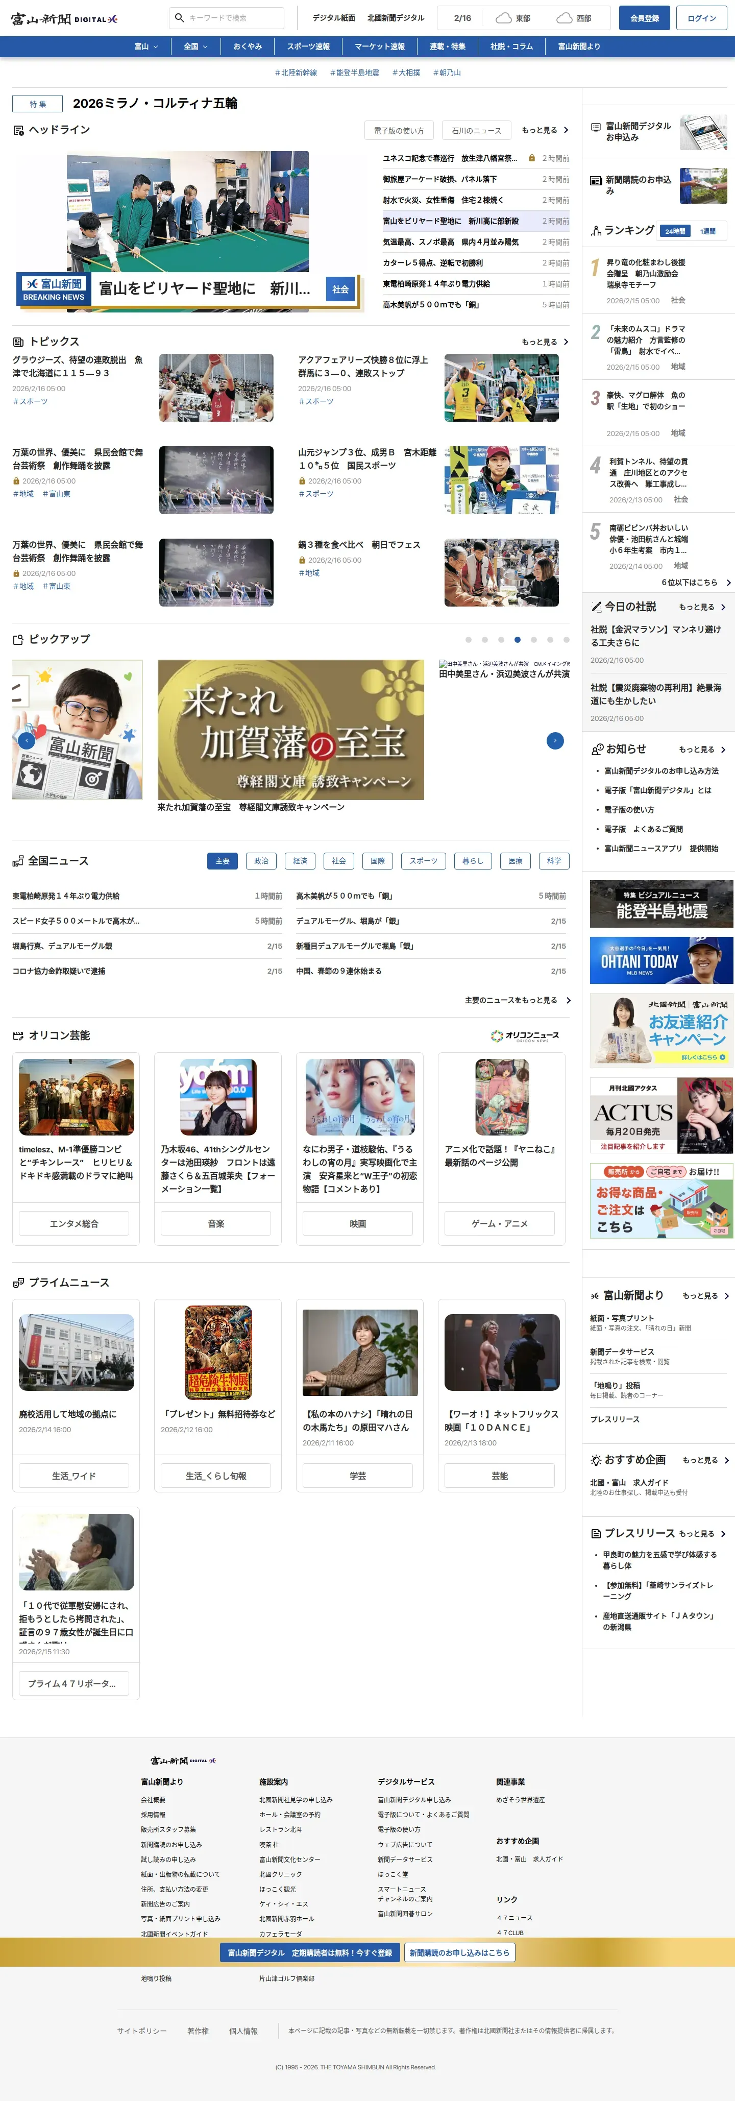Select the active fourth carousel dot

[517, 640]
